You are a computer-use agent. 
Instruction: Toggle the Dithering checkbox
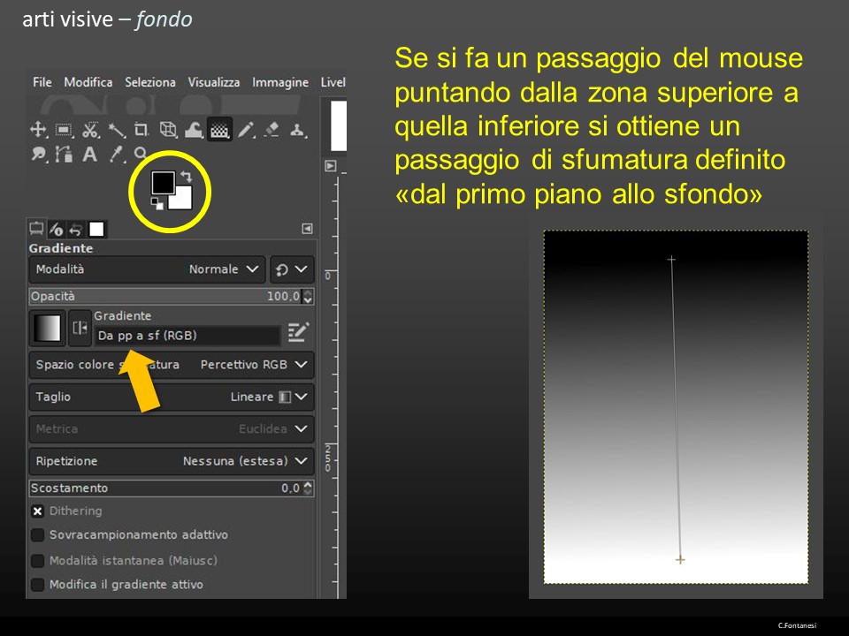click(37, 511)
